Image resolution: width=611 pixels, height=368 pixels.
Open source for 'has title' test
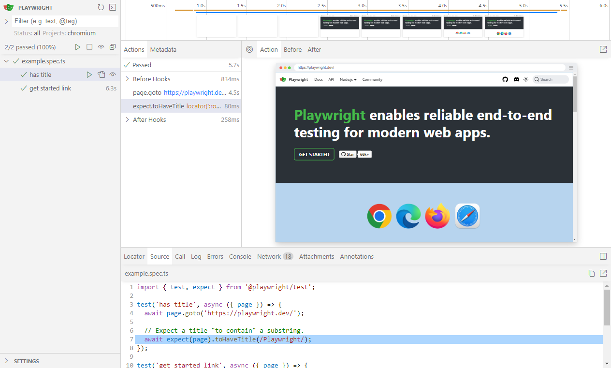coord(101,74)
